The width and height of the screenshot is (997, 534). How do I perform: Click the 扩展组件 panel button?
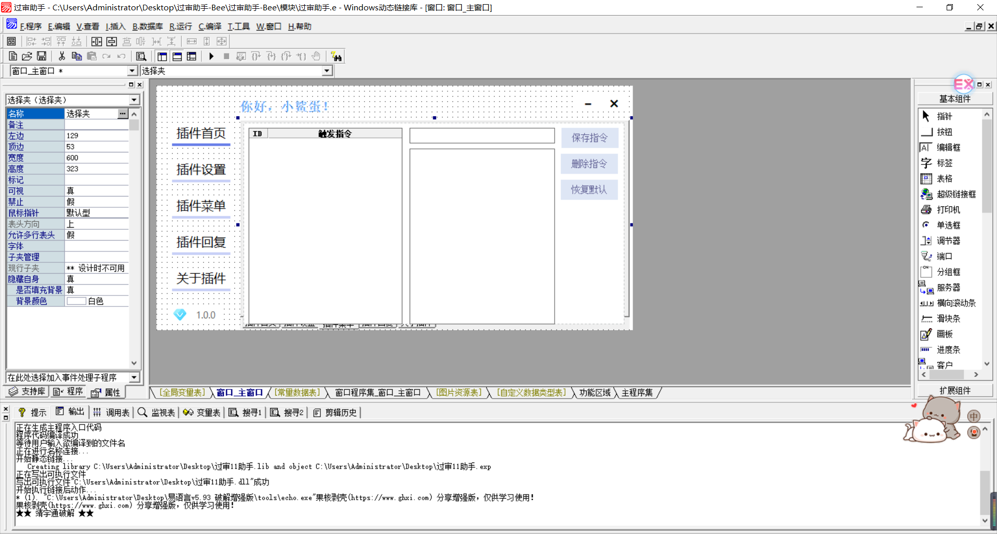point(954,390)
